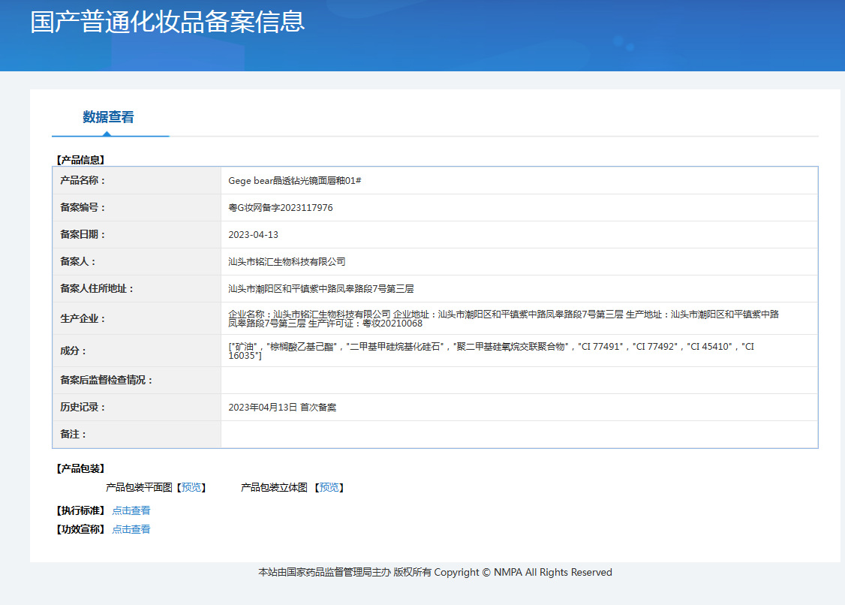Click the 生产企业 details text
Image resolution: width=845 pixels, height=605 pixels.
pos(503,319)
